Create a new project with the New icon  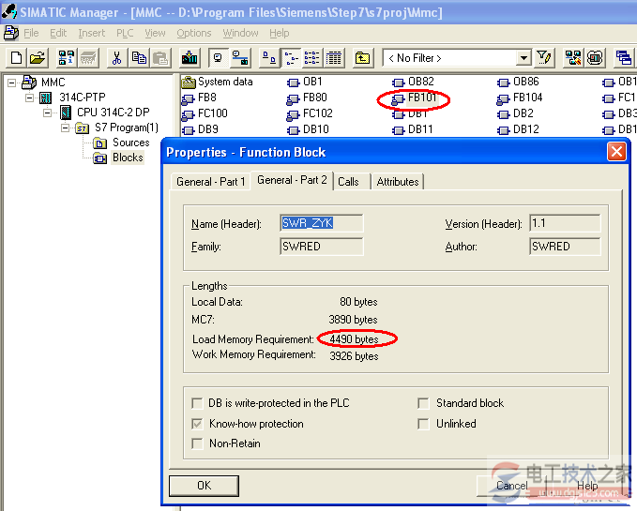coord(16,57)
